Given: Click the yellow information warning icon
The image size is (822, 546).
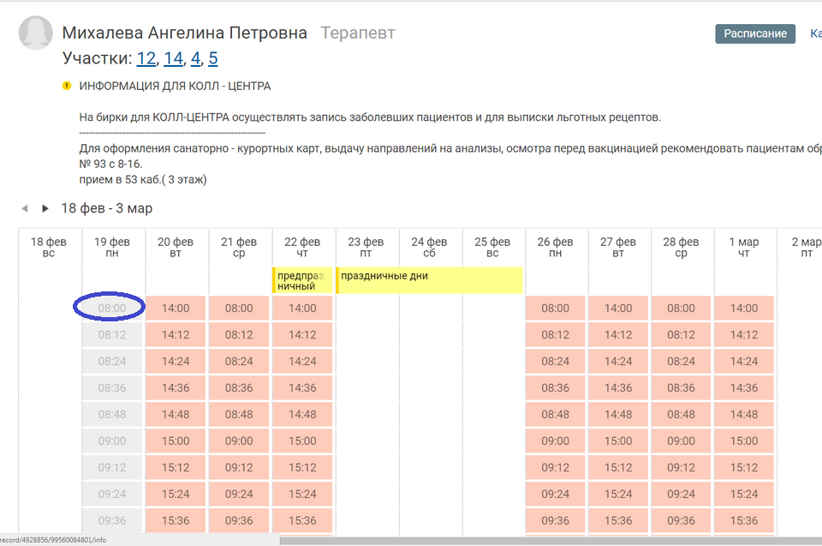Looking at the screenshot, I should (67, 86).
